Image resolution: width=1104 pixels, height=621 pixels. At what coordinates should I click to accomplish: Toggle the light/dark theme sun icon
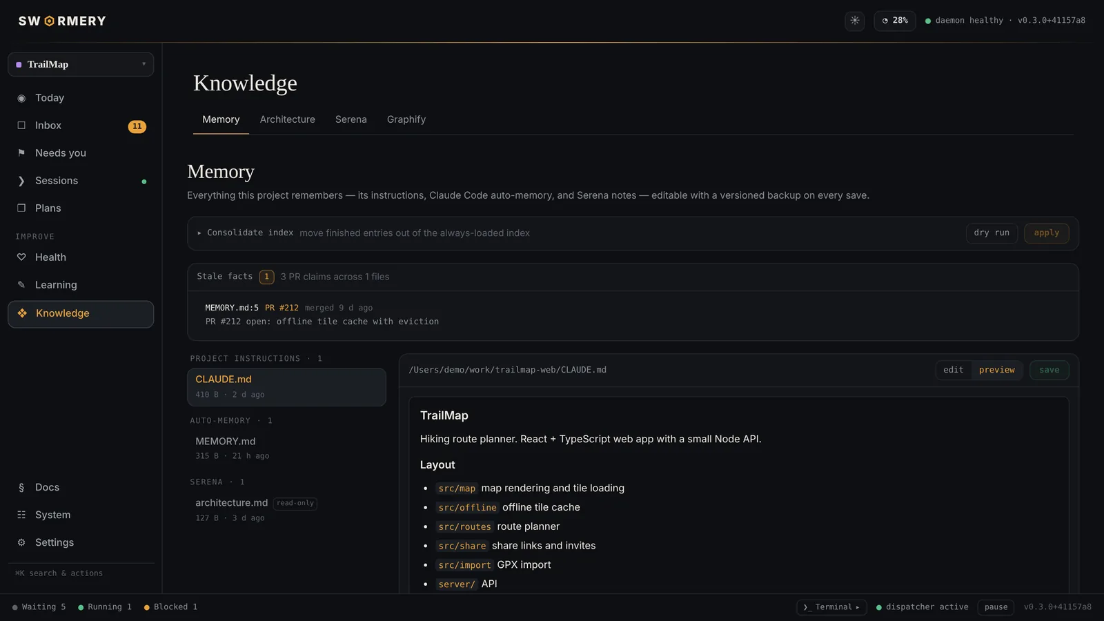tap(854, 21)
